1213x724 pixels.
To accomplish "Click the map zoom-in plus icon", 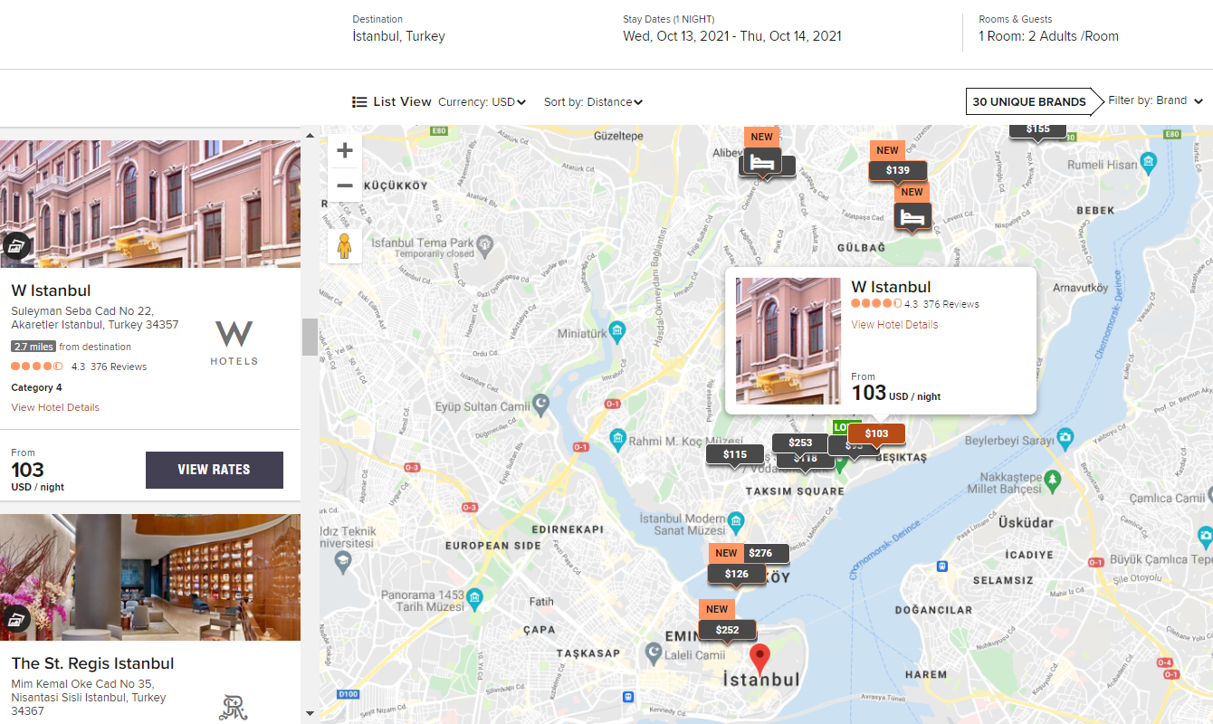I will [344, 150].
